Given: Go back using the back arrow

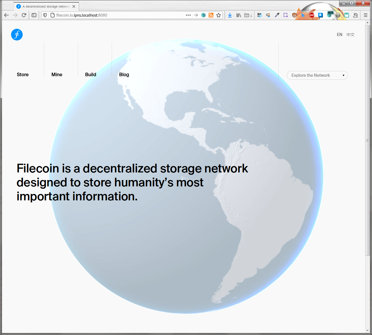Looking at the screenshot, I should point(6,15).
